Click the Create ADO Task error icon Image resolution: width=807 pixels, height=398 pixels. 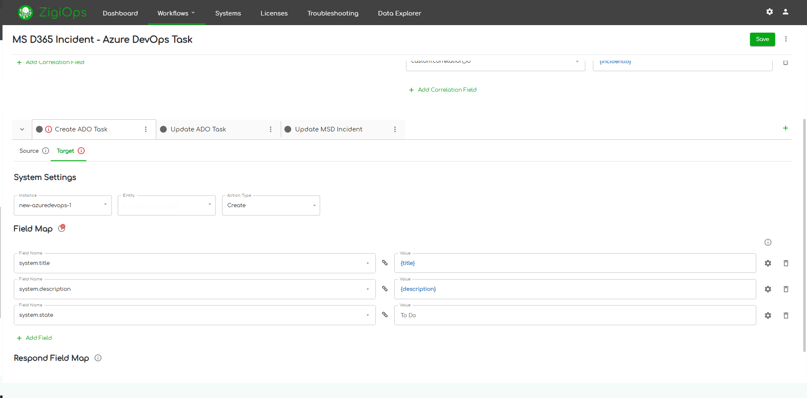[x=49, y=129]
